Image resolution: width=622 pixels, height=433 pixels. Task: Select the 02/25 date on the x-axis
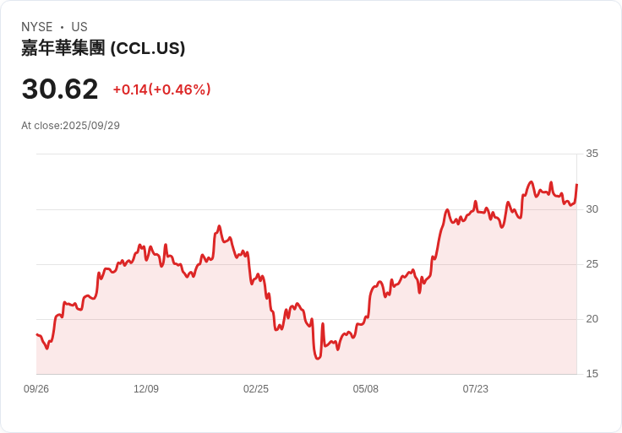pyautogui.click(x=256, y=389)
